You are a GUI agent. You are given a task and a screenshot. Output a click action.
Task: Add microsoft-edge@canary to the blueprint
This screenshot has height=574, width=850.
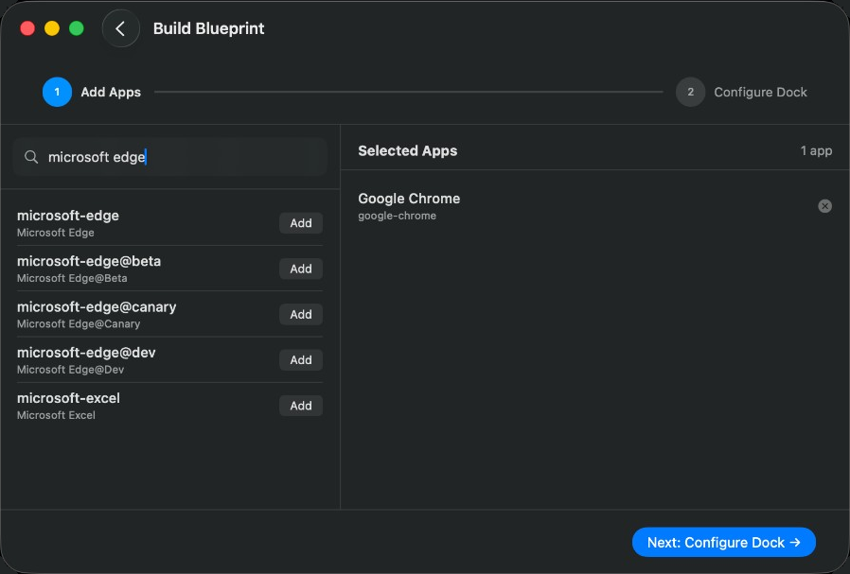[x=301, y=314]
